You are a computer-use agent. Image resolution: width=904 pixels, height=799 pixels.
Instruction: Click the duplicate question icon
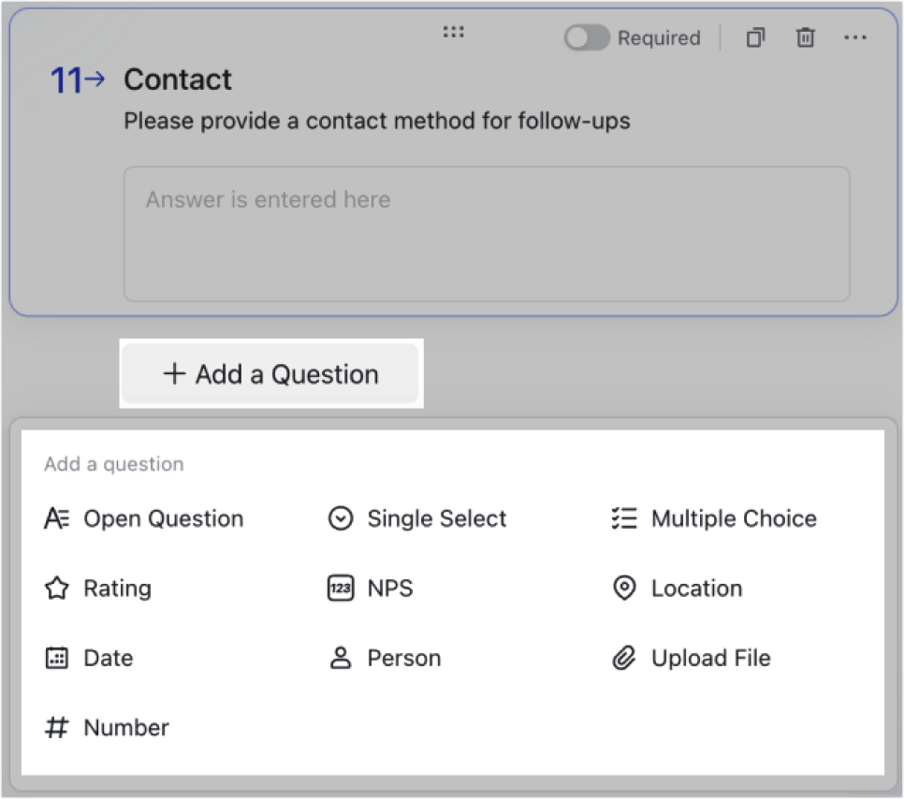coord(755,37)
